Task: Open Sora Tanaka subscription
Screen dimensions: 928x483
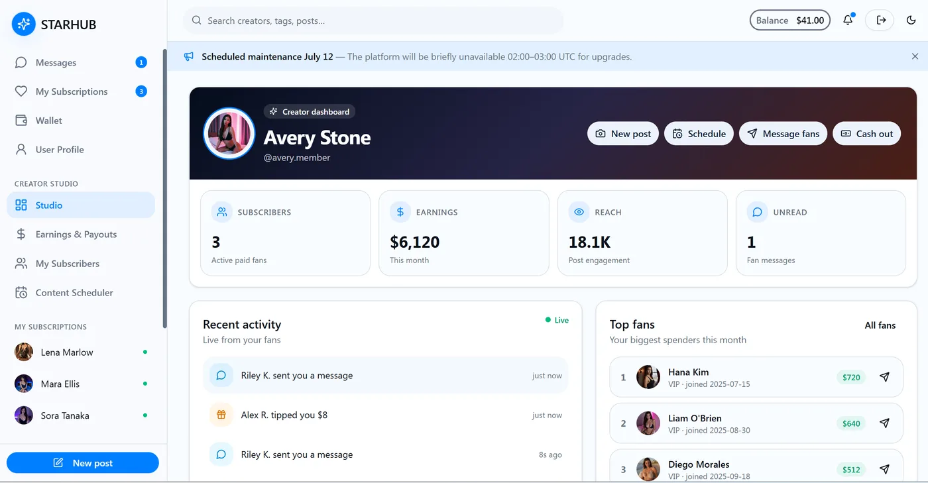Action: 81,415
